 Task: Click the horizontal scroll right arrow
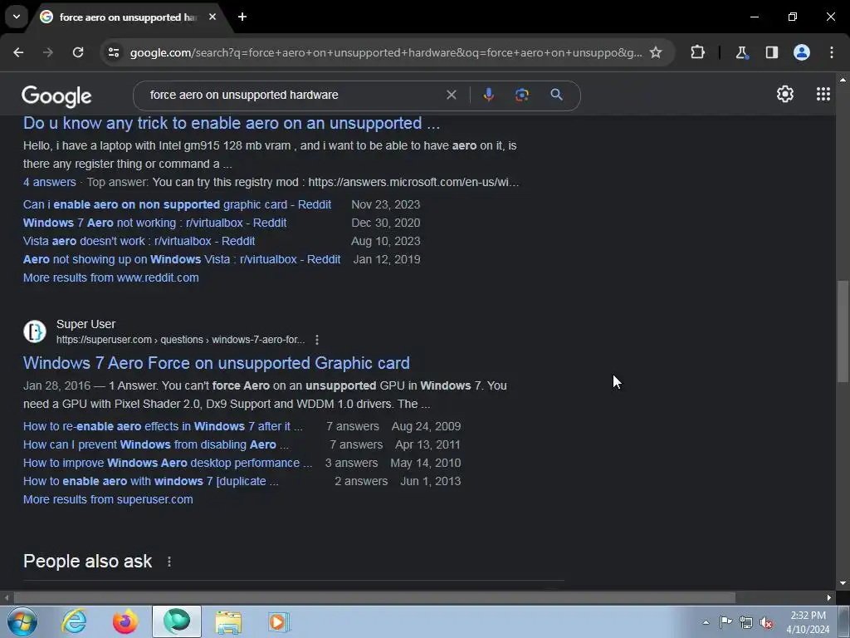pos(829,598)
